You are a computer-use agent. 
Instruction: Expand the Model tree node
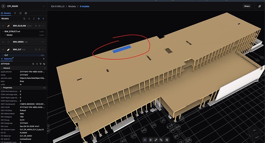tap(5, 35)
